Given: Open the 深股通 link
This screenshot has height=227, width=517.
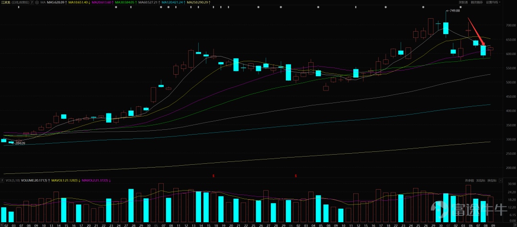Looking at the screenshot, I should (x=463, y=2).
